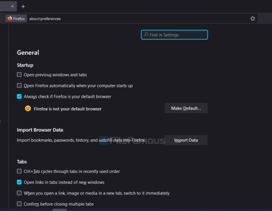Toggle Ctrl+Tab cycles in recently used order
The width and height of the screenshot is (272, 211).
tap(19, 171)
